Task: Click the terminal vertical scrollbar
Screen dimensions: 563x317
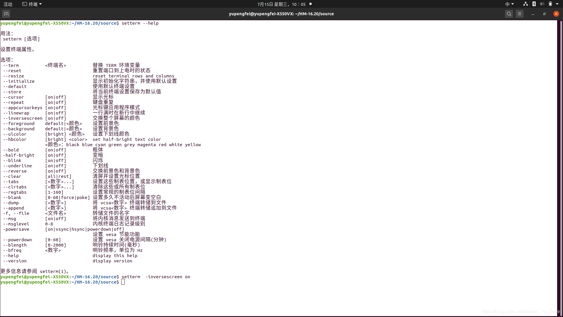Action: pyautogui.click(x=561, y=168)
